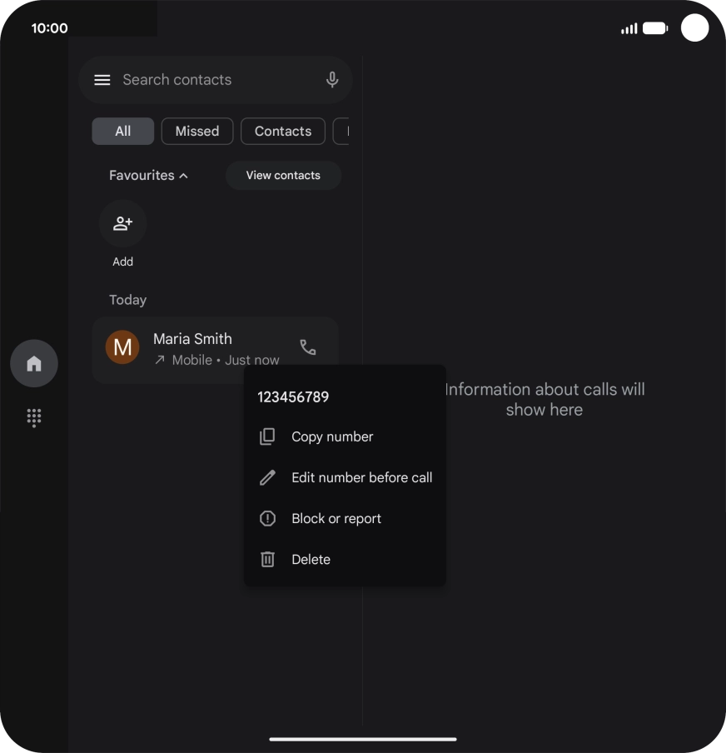Tap the trash icon to delete call
The height and width of the screenshot is (753, 726).
pos(267,560)
